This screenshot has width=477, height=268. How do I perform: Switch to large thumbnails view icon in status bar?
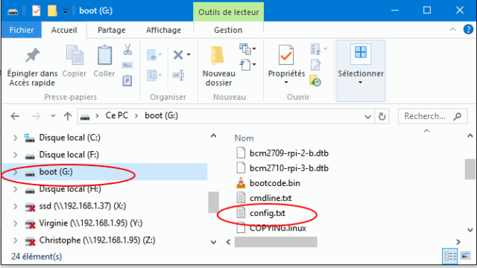click(x=465, y=256)
